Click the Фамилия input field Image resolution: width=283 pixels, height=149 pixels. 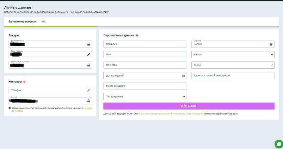(145, 44)
